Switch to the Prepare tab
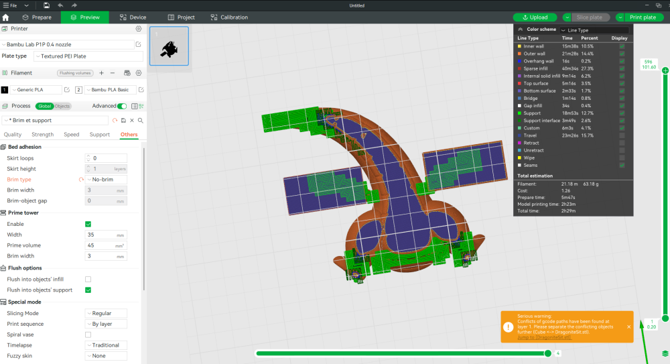The image size is (670, 364). [x=37, y=17]
